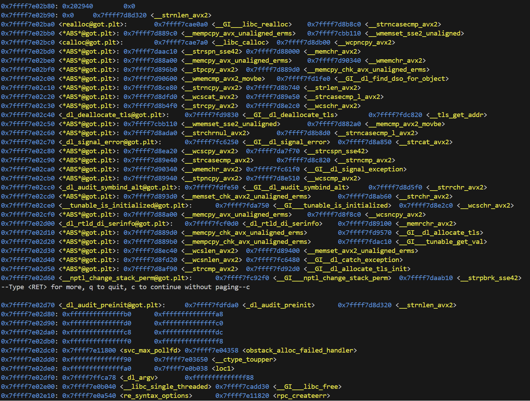
Task: Click the __GI__dl_catch_exception symbol
Action: click(353, 260)
